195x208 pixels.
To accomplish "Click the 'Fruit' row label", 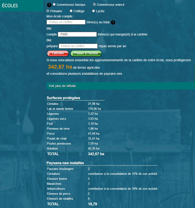I will [50, 123].
